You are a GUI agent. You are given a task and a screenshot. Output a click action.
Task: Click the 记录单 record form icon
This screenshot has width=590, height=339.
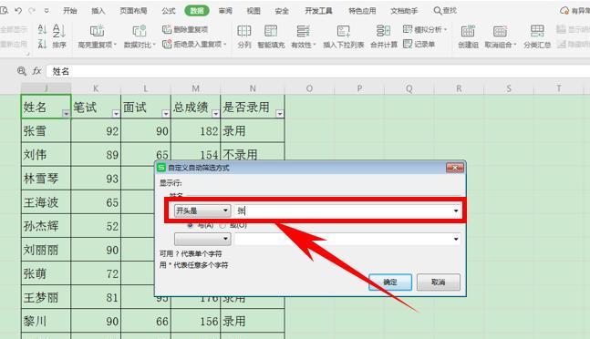[x=407, y=44]
